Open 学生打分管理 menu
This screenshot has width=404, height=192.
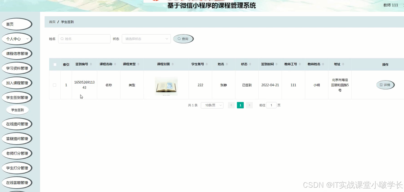[x=17, y=168]
